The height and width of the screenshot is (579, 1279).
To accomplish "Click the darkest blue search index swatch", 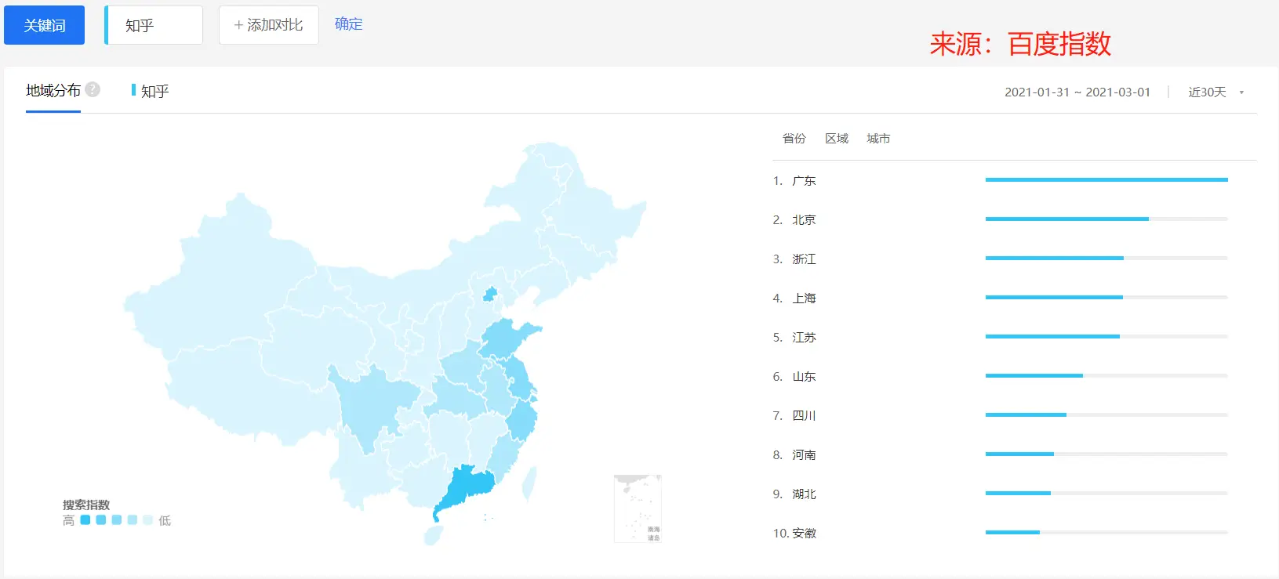I will tap(85, 520).
